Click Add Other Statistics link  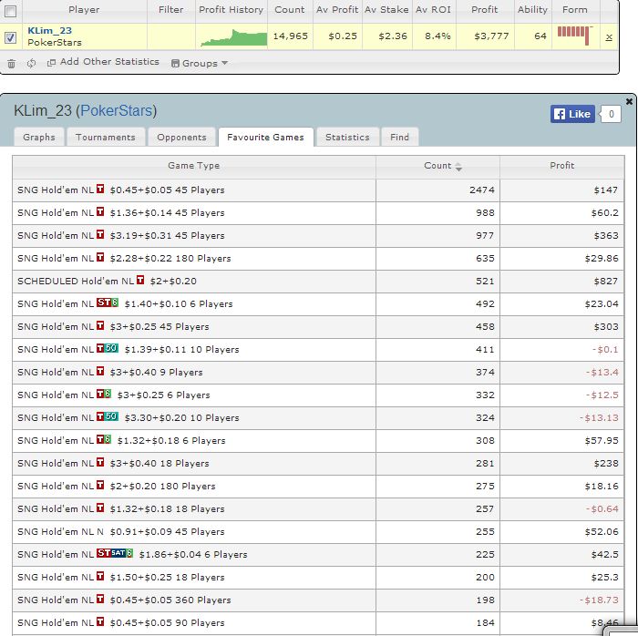coord(109,62)
